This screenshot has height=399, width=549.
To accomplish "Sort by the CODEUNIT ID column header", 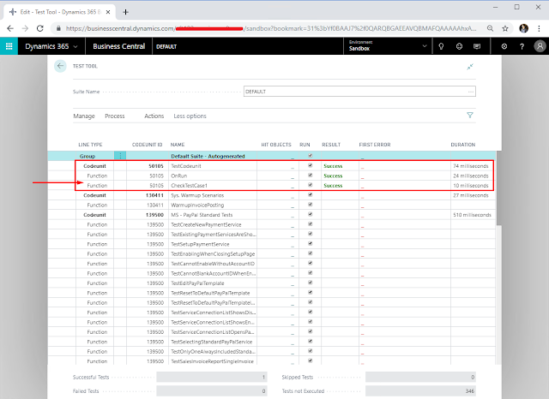I will (x=147, y=145).
